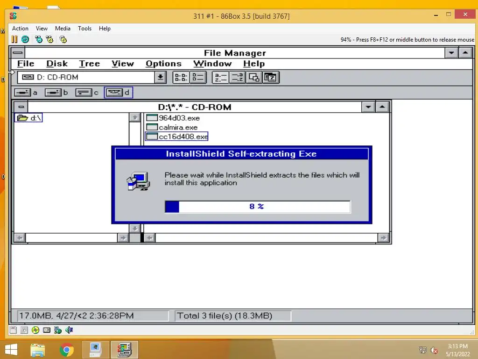
Task: Click file pane horizontal scroll right arrow
Action: [383, 238]
